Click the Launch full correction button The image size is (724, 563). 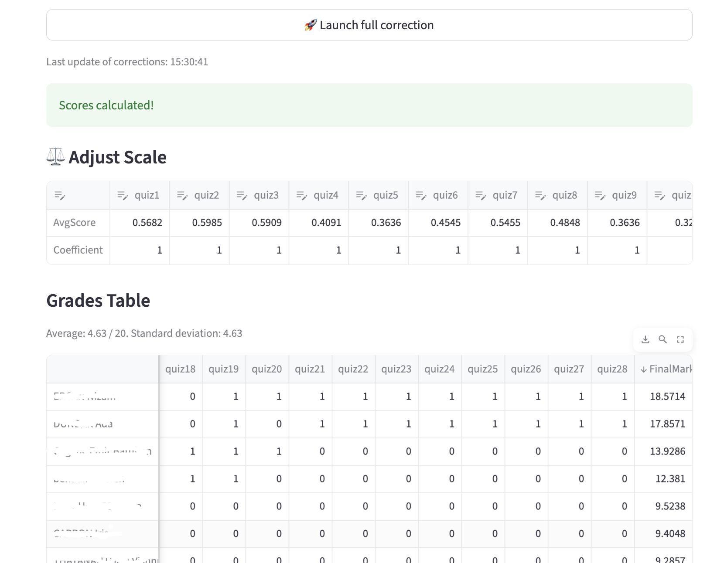(369, 25)
